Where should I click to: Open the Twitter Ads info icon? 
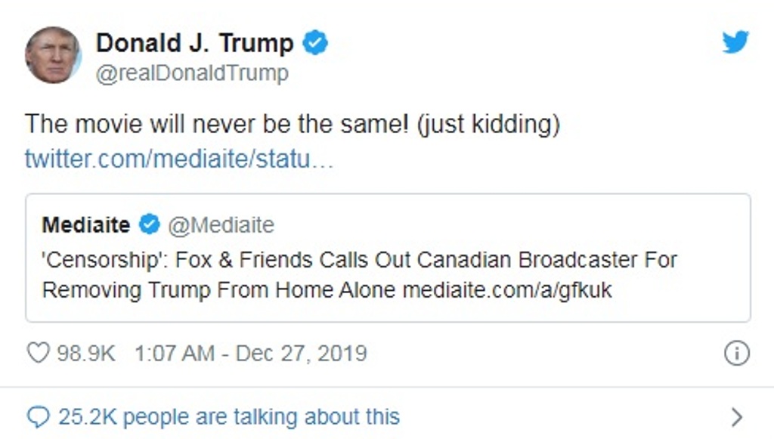[x=736, y=354]
